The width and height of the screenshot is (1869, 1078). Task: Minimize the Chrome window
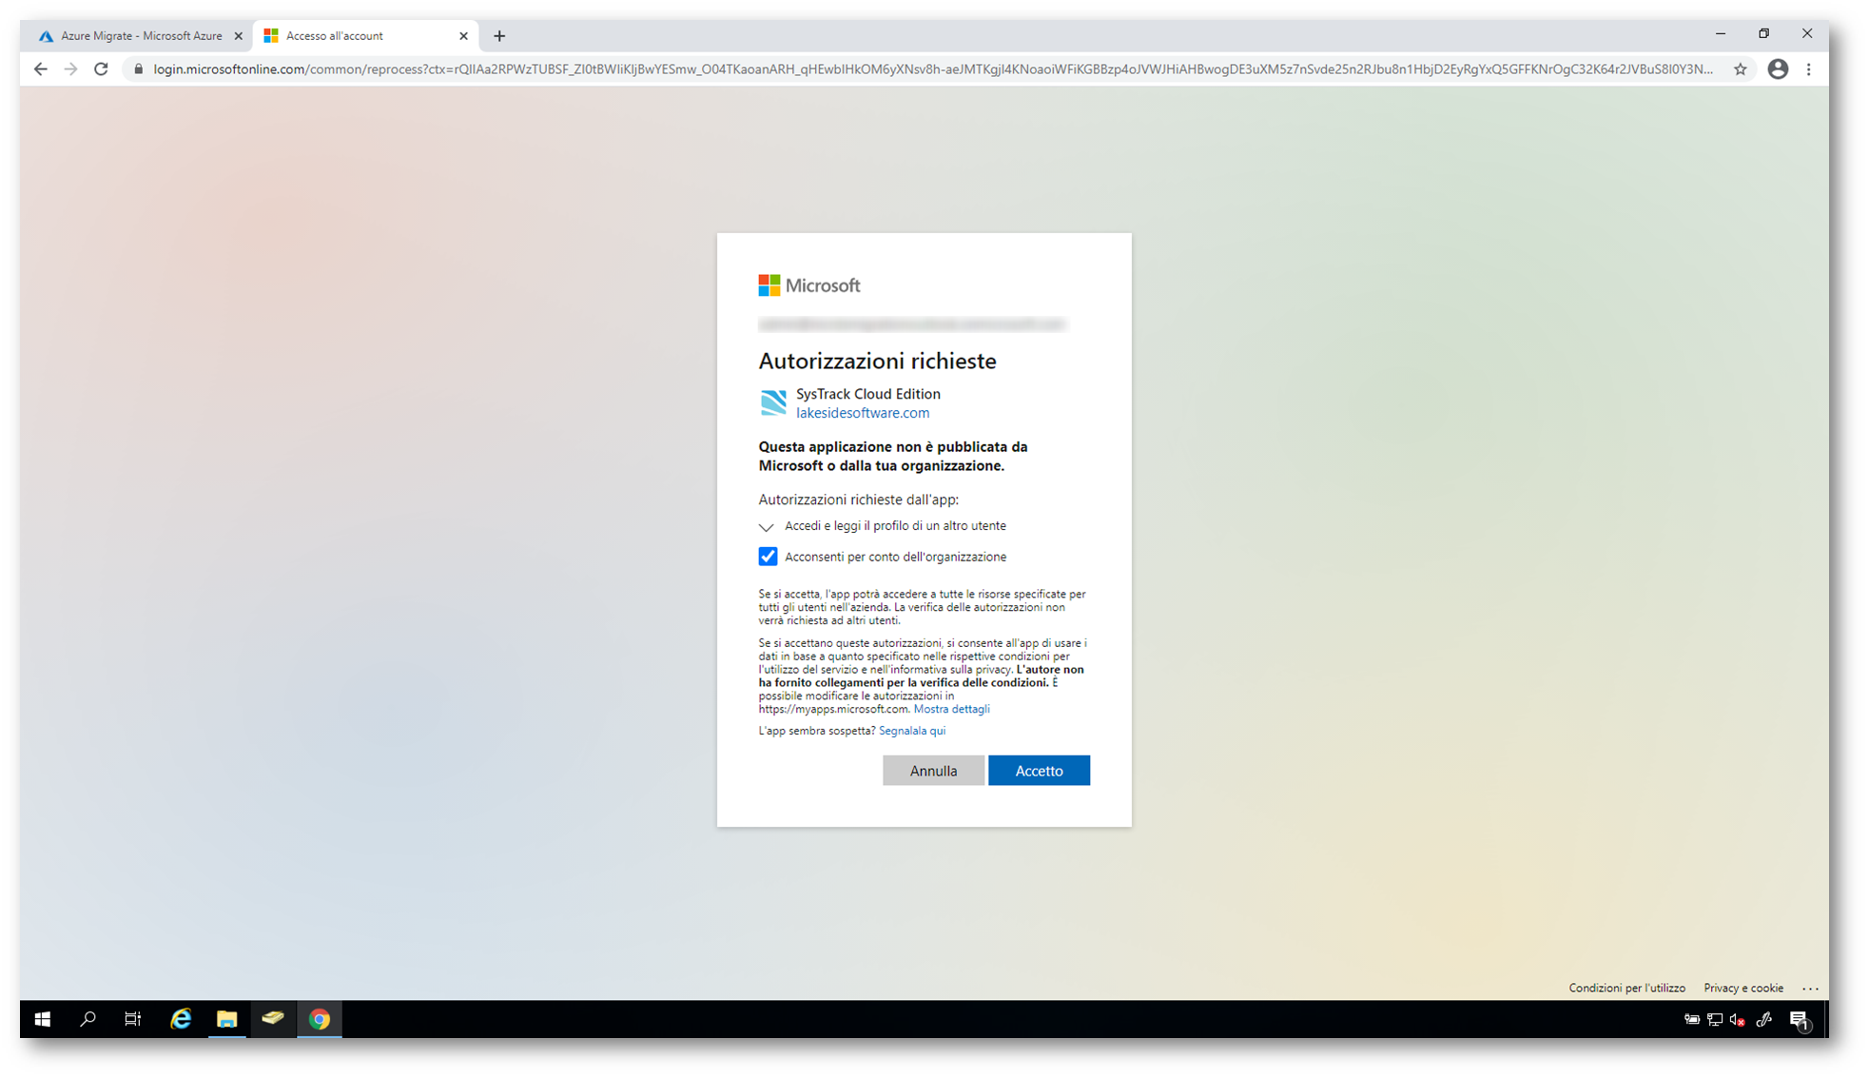1720,34
